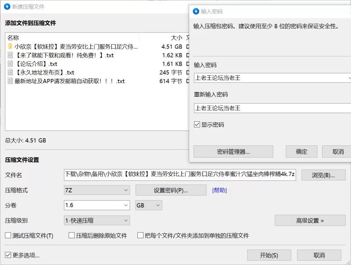351x265 pixels.
Task: Open the 压缩格式 7Z dropdown
Action: click(x=97, y=190)
